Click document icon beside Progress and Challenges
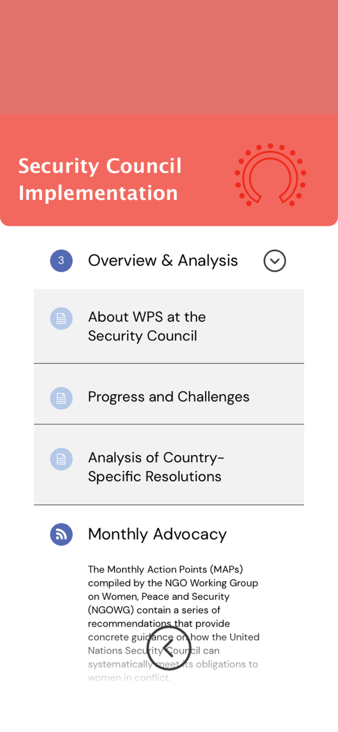The width and height of the screenshot is (338, 732). point(61,398)
